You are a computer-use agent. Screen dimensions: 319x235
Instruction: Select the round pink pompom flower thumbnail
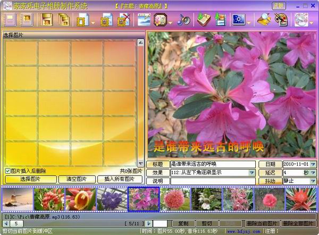[x=175, y=199]
